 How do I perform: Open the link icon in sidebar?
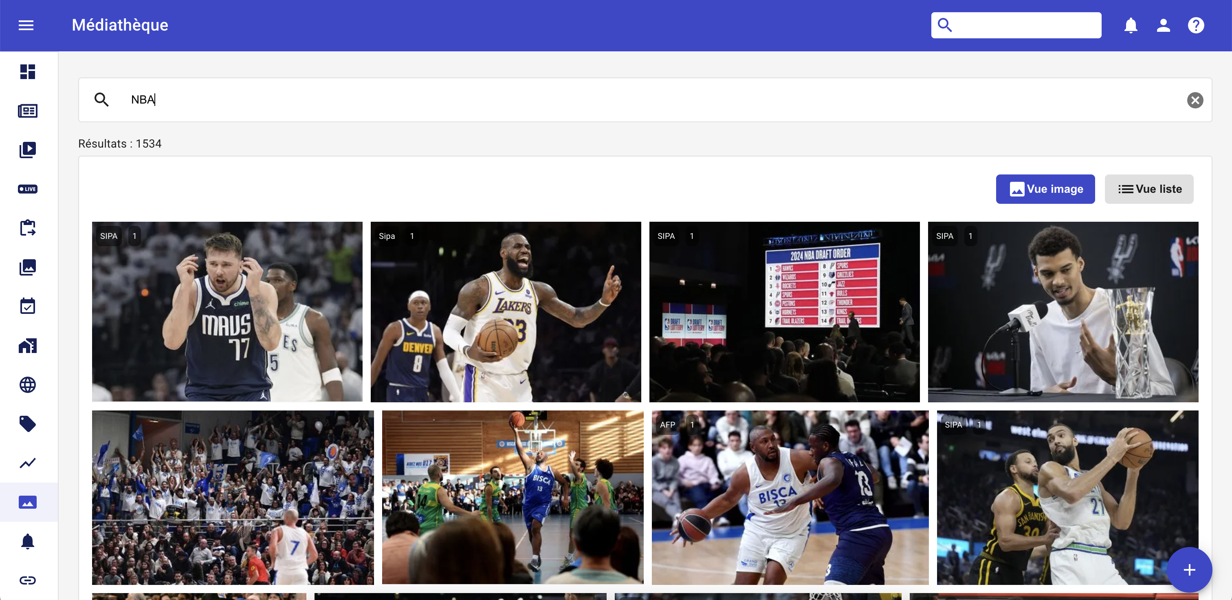28,580
